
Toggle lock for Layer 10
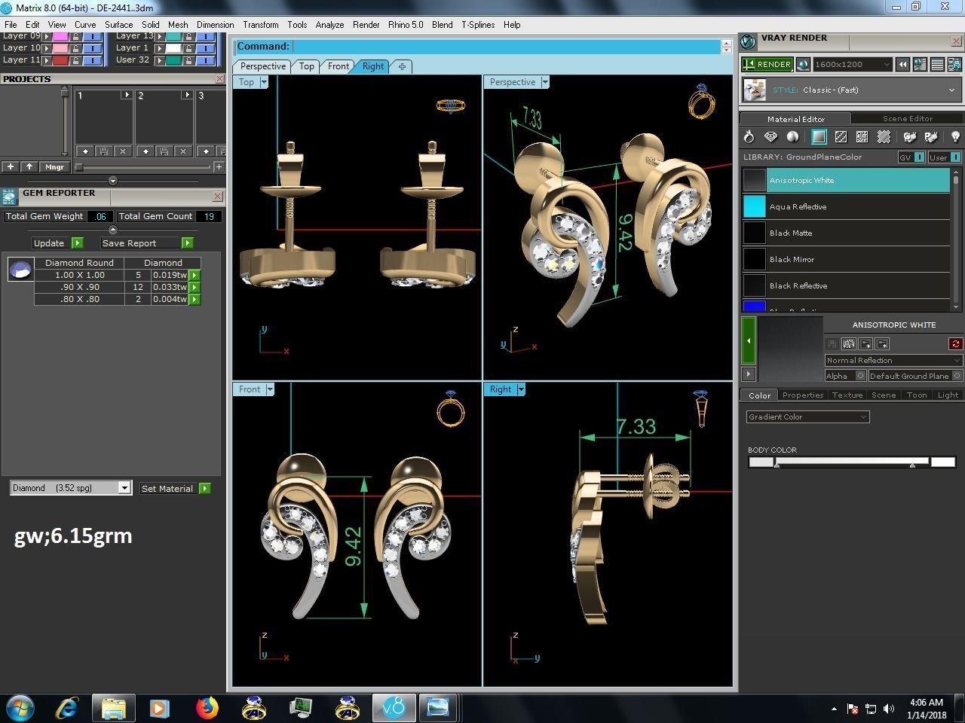[x=75, y=47]
